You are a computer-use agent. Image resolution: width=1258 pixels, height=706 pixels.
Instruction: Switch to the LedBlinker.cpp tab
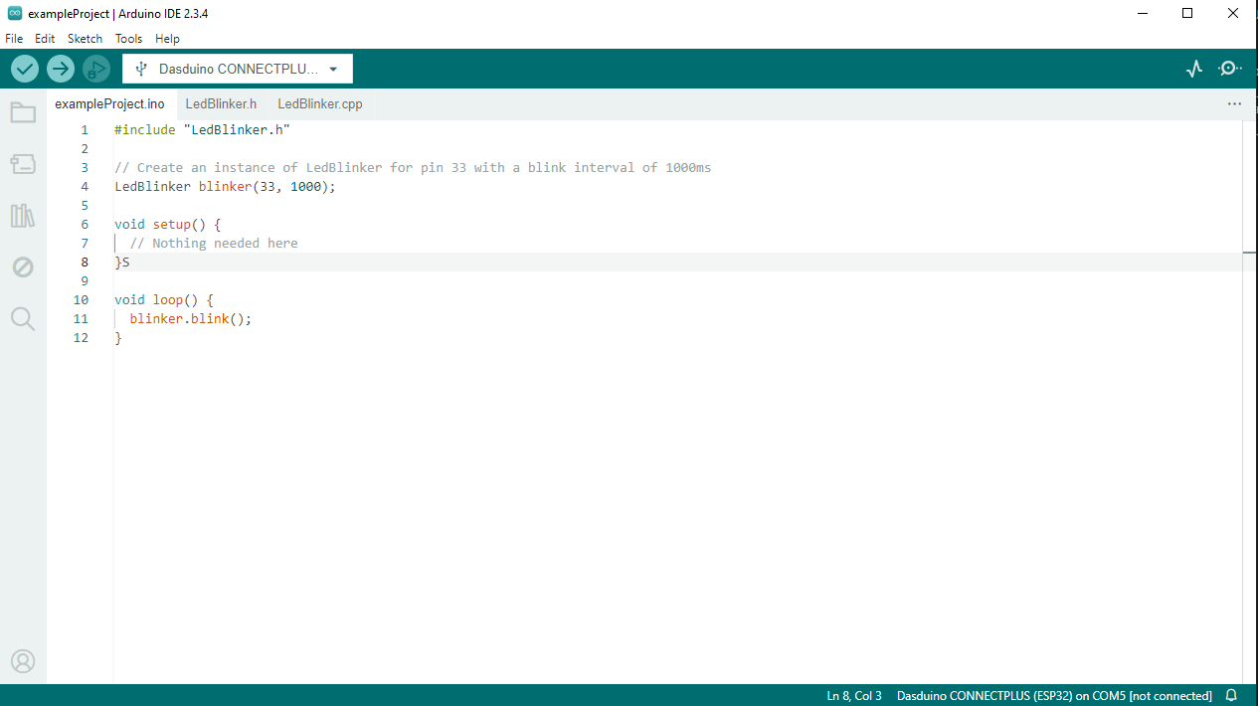tap(319, 103)
